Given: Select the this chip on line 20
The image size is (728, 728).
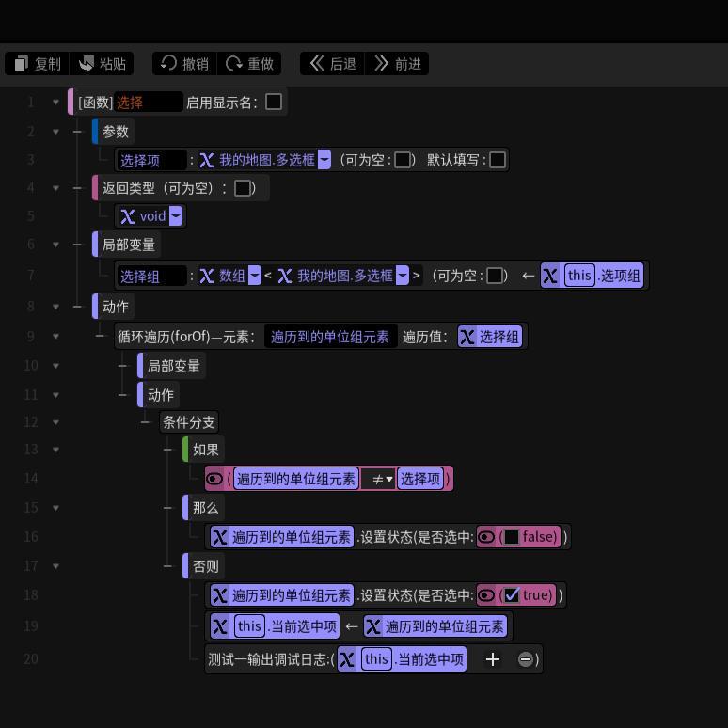Looking at the screenshot, I should coord(376,658).
